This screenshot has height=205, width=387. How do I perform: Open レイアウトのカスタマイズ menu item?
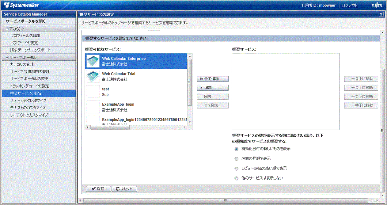tap(39, 115)
